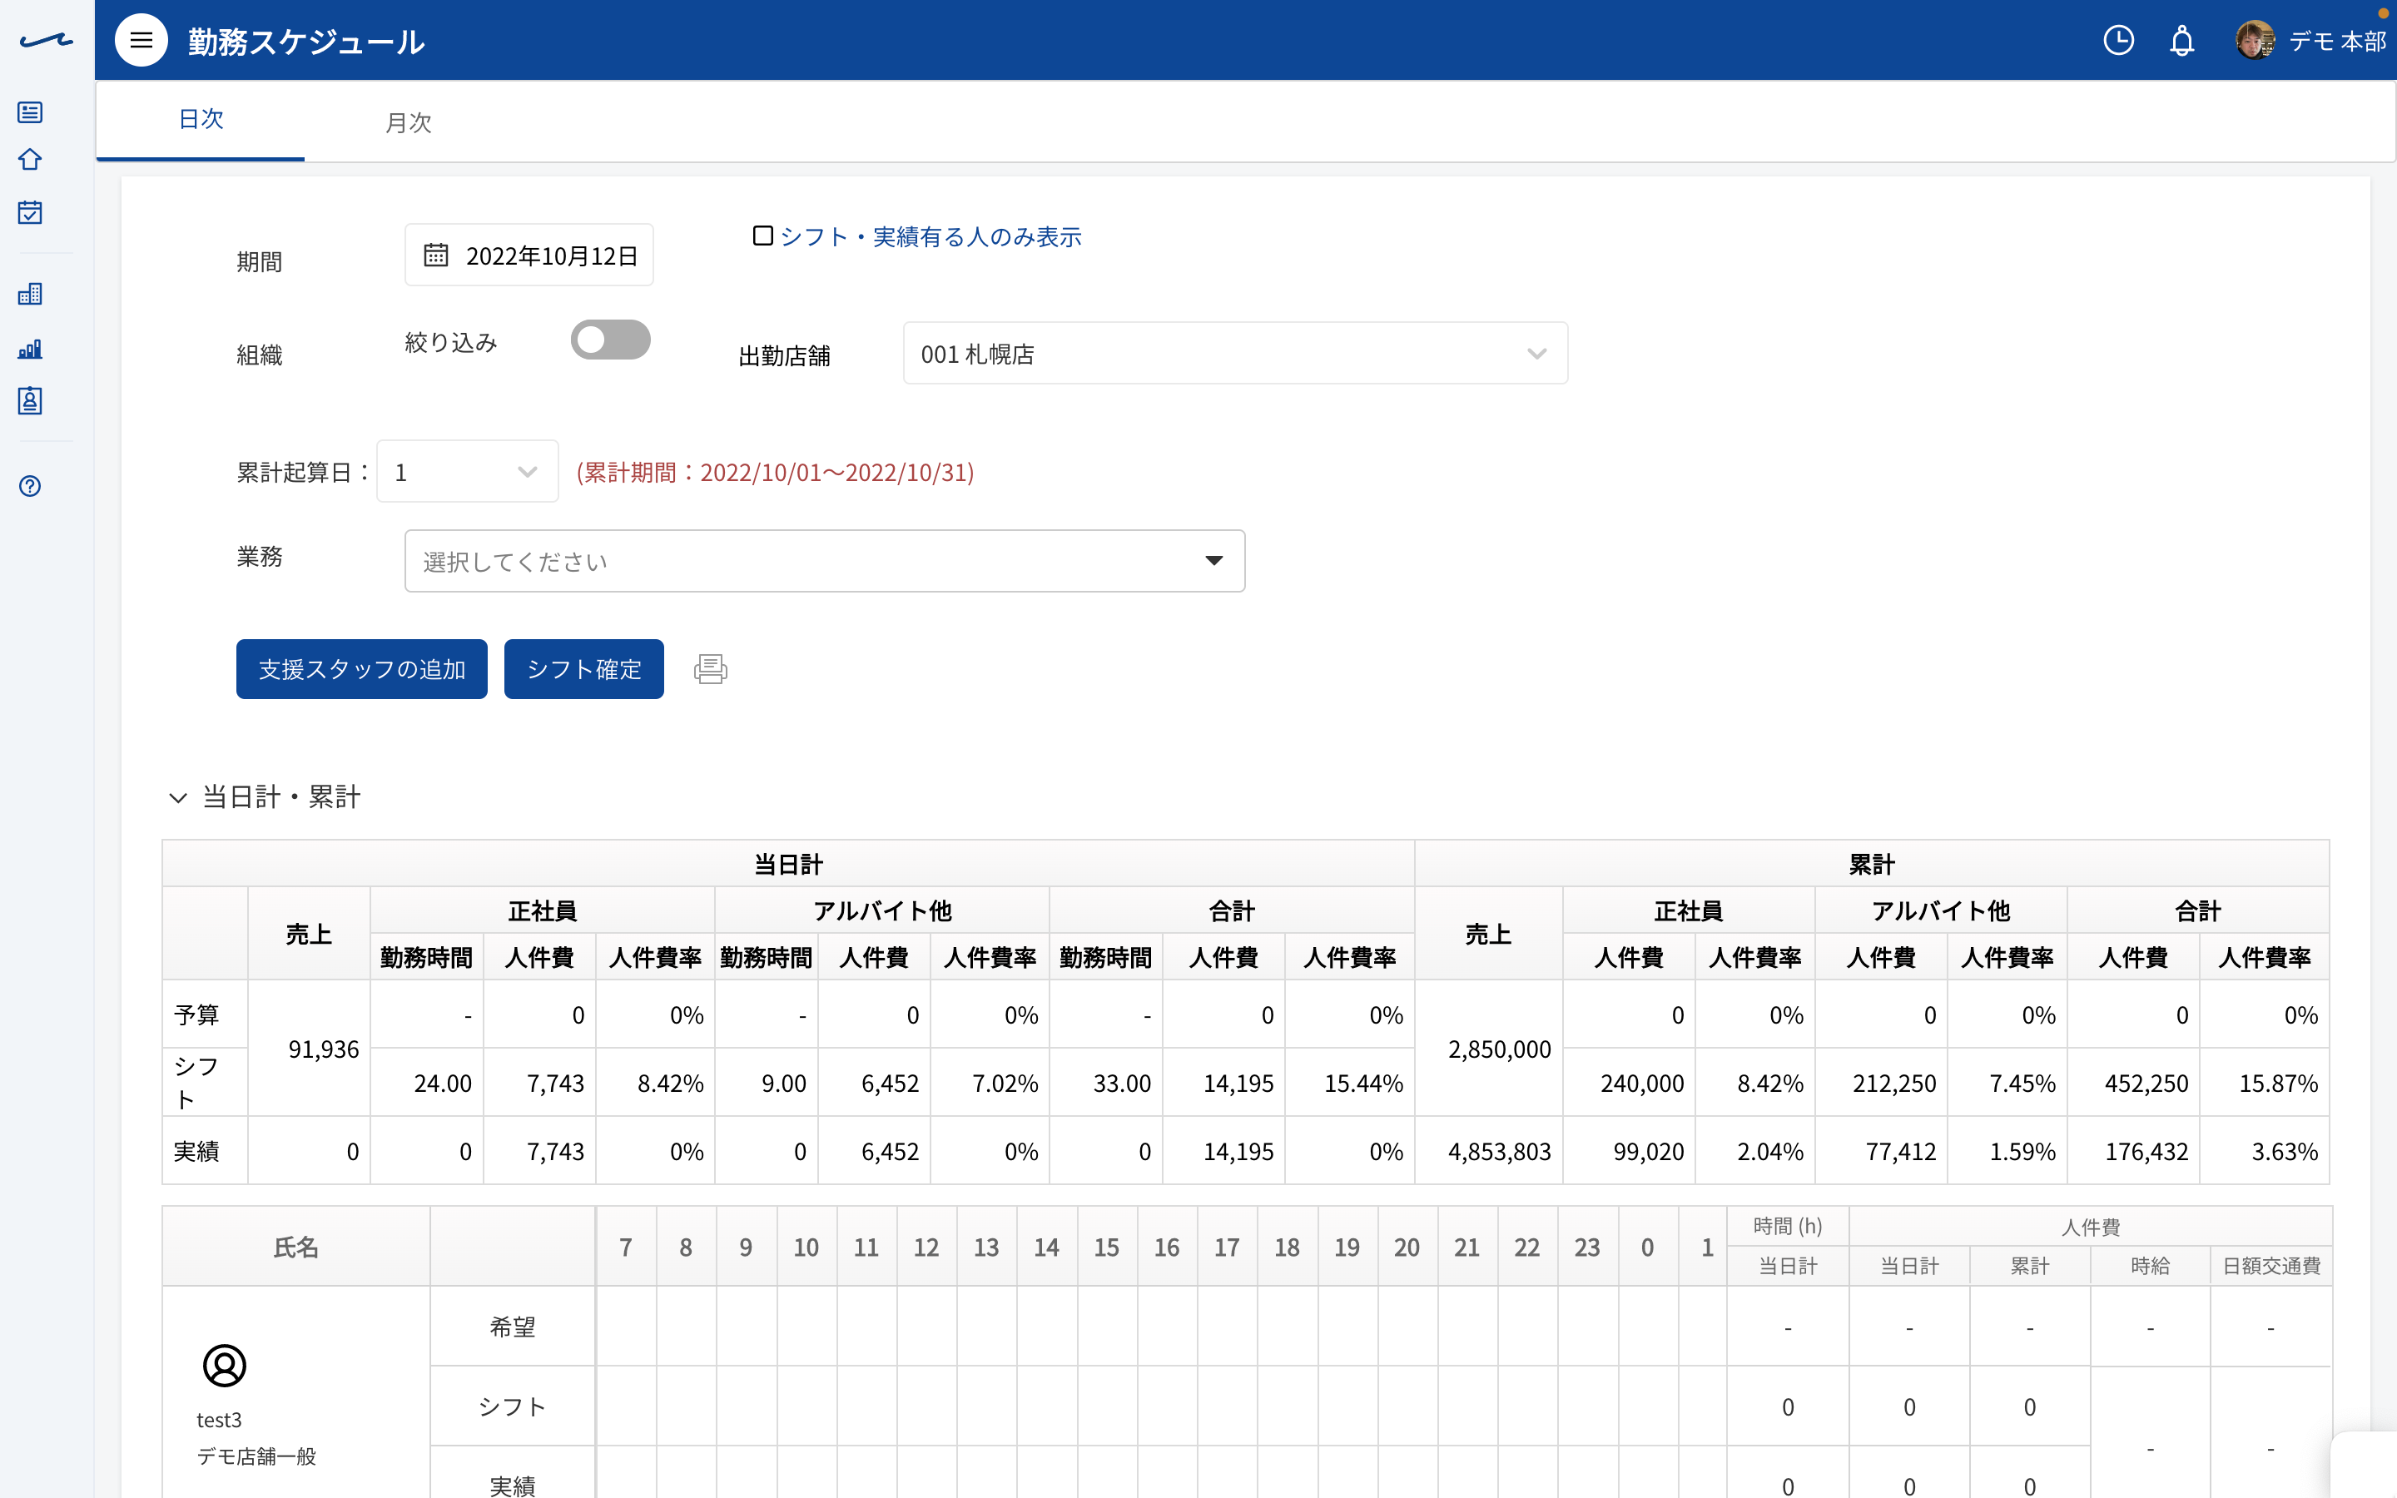Click the 15.44% labor cost rate cell
The height and width of the screenshot is (1498, 2397).
click(1350, 1083)
